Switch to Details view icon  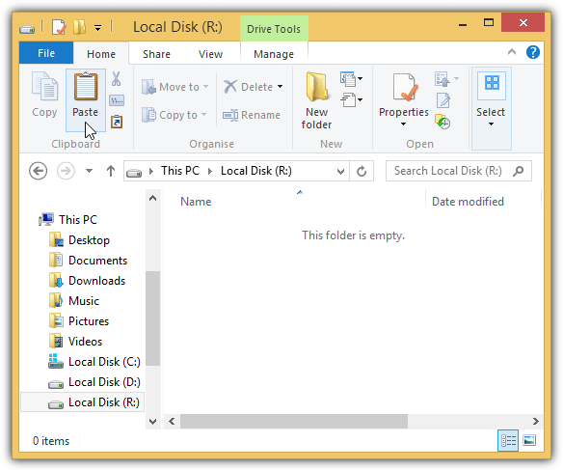[508, 440]
